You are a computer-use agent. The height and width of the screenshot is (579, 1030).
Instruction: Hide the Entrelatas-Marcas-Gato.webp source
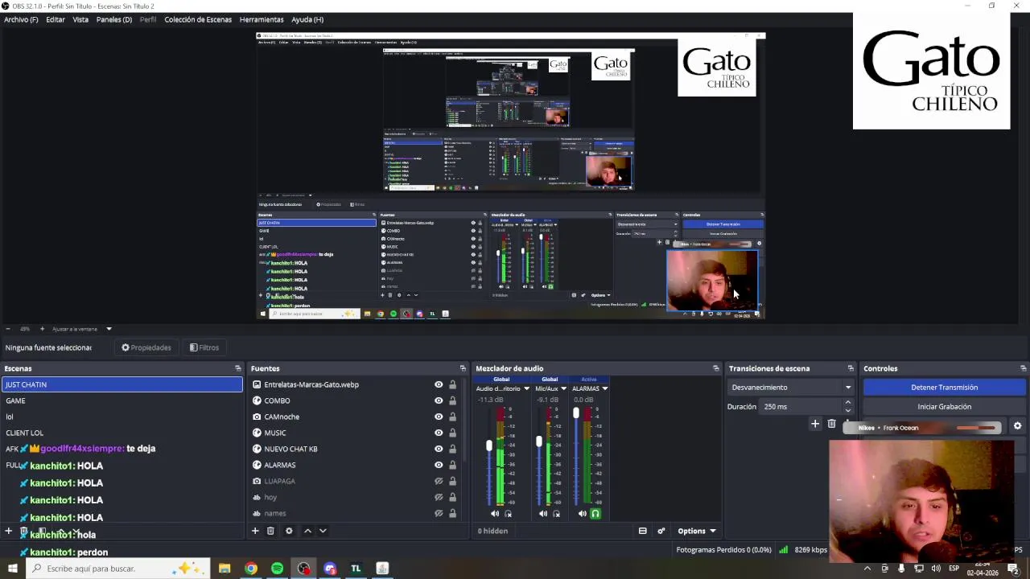coord(439,384)
